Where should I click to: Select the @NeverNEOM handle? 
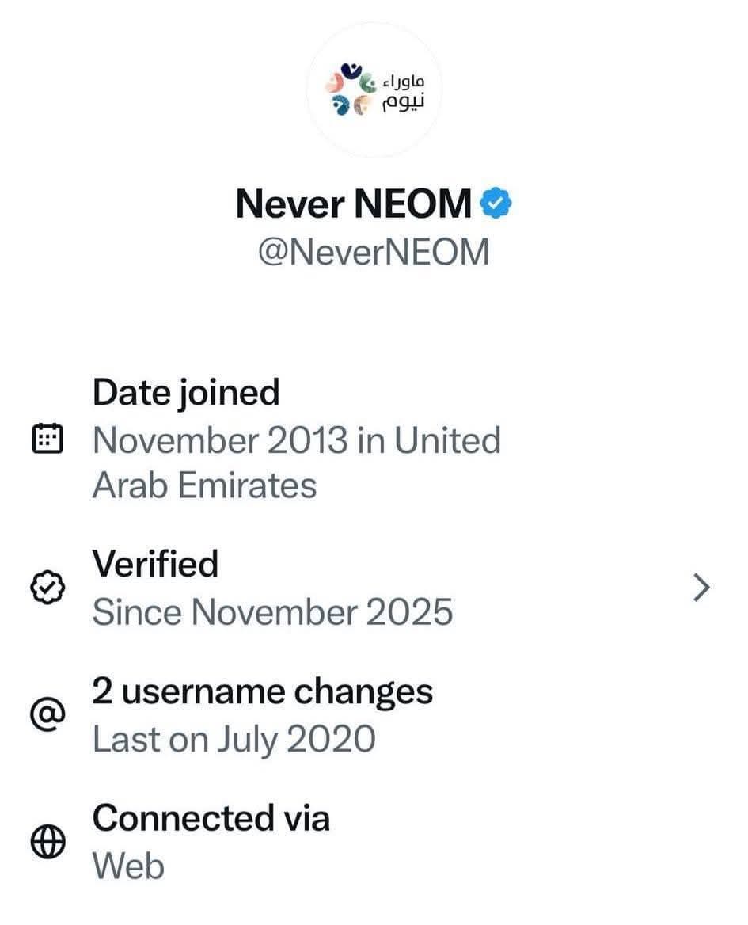374,253
